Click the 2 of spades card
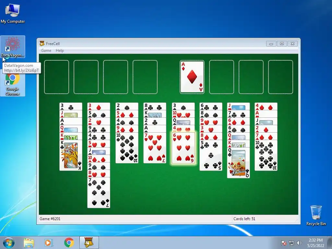Screen dimensions: 332x249 point(127,106)
